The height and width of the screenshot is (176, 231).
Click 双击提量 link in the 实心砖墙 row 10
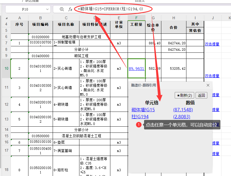tap(212, 76)
